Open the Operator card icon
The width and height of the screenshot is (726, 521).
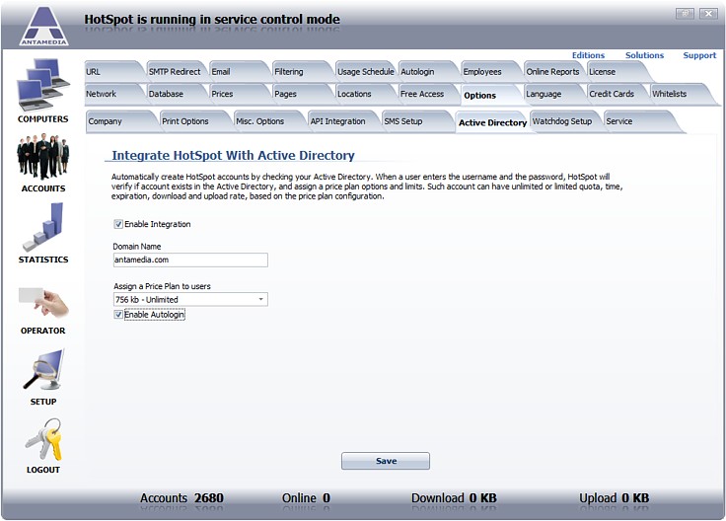coord(43,301)
